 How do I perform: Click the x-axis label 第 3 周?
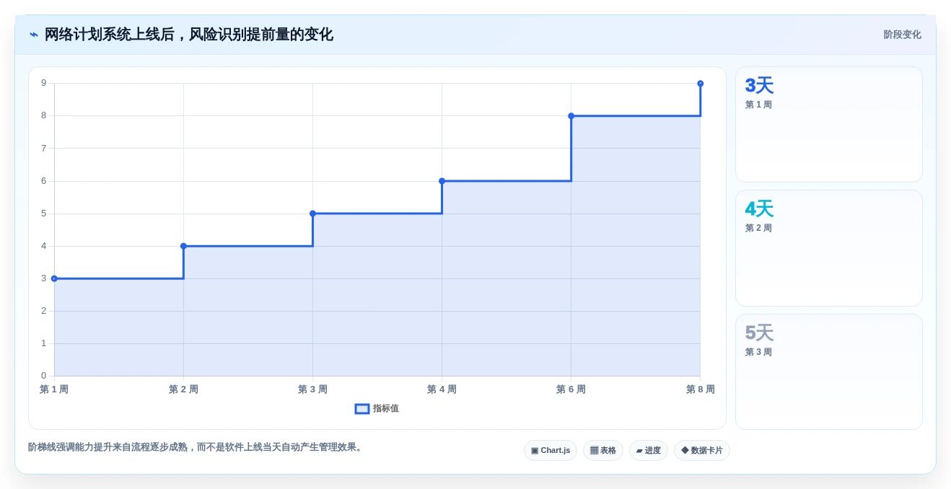coord(312,389)
